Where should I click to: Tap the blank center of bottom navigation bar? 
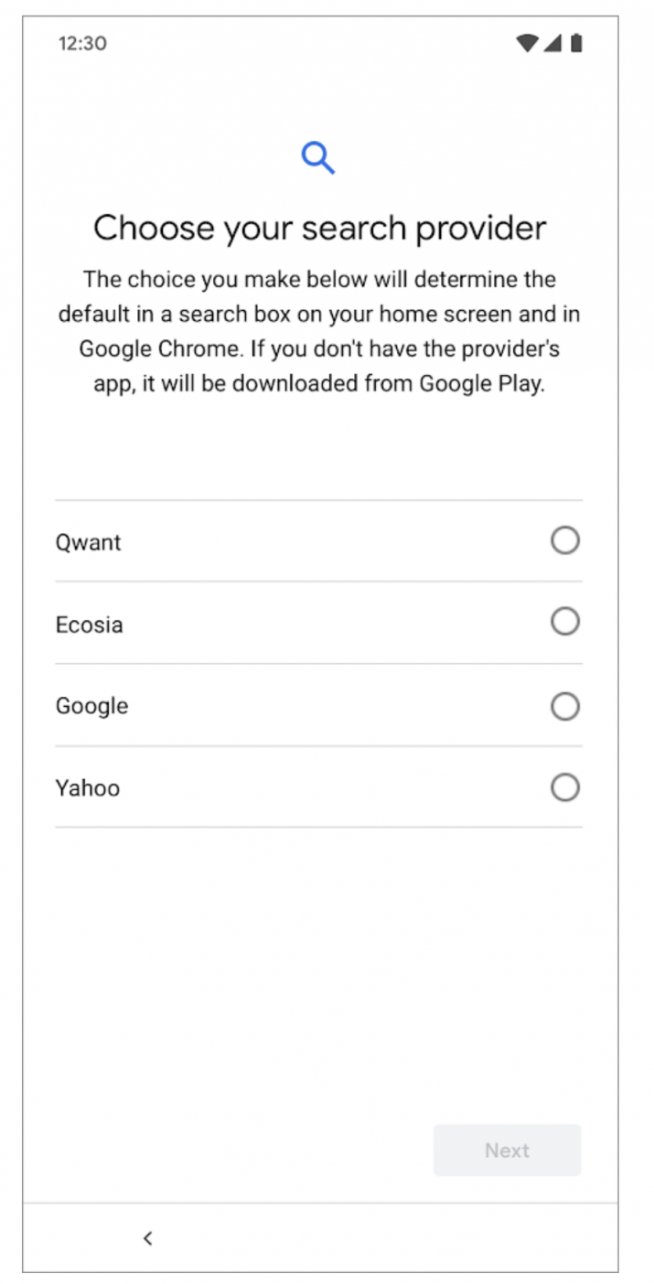coord(320,1238)
